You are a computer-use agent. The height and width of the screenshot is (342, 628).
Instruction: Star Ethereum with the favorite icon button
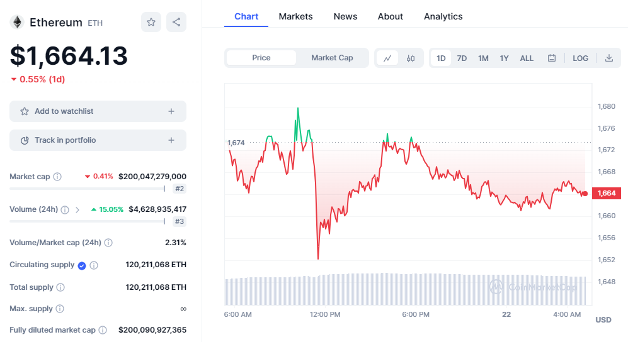click(151, 22)
